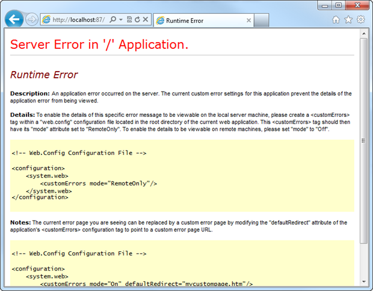Refresh the page with the reload icon
373x291 pixels.
[x=137, y=19]
